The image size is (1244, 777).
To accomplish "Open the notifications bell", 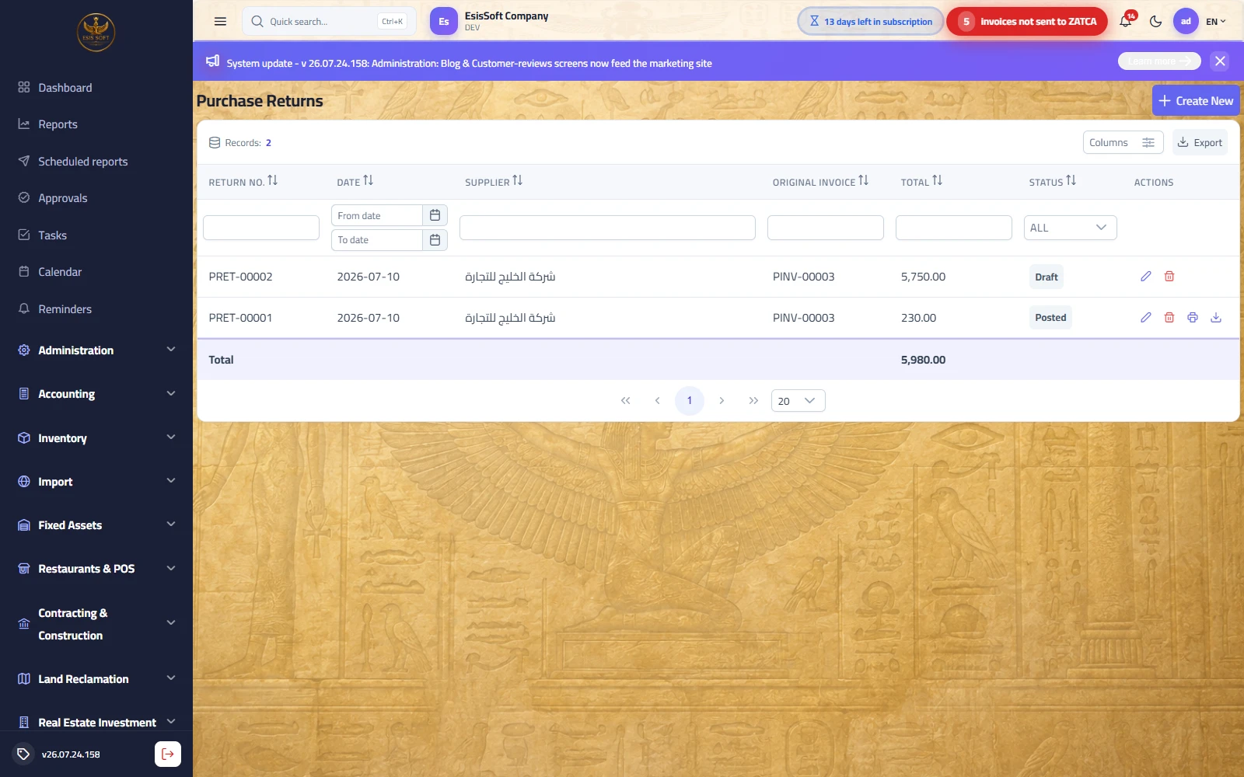I will click(1126, 22).
